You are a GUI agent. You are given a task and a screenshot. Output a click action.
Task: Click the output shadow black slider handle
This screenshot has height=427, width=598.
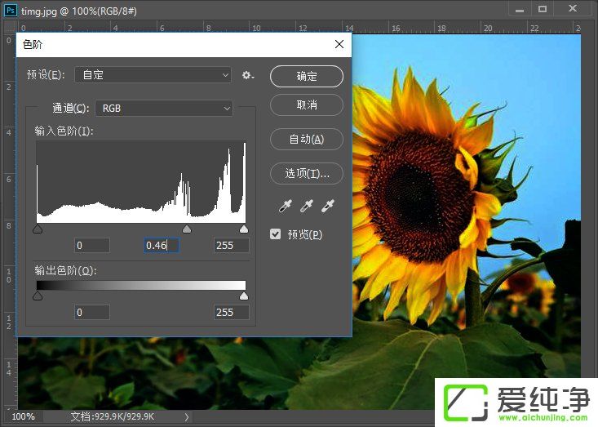click(38, 296)
